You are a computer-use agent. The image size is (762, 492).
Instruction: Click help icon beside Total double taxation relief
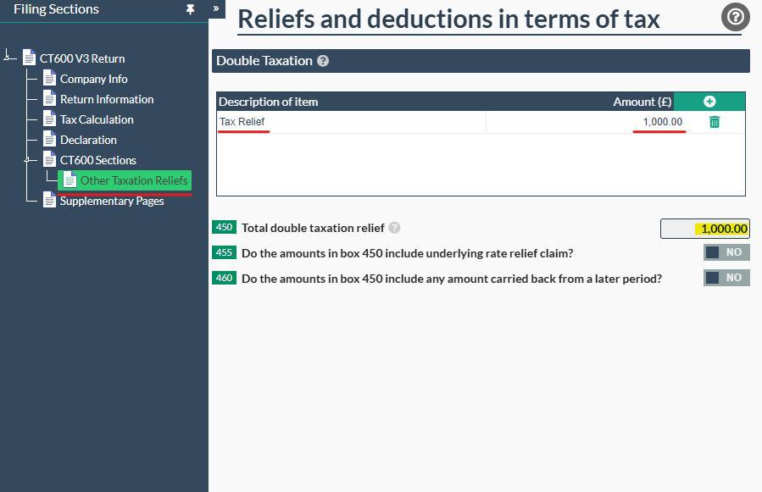(x=395, y=228)
